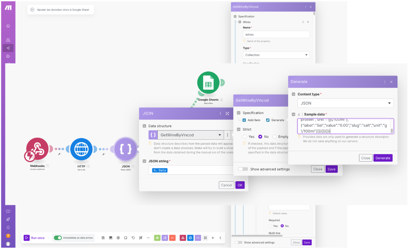
Task: Collapse the Data structure section in JSON dialog
Action: pos(145,126)
